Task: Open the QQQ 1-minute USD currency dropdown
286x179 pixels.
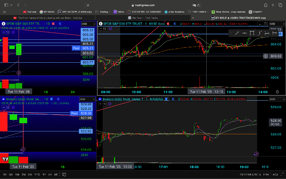Action: point(277,99)
